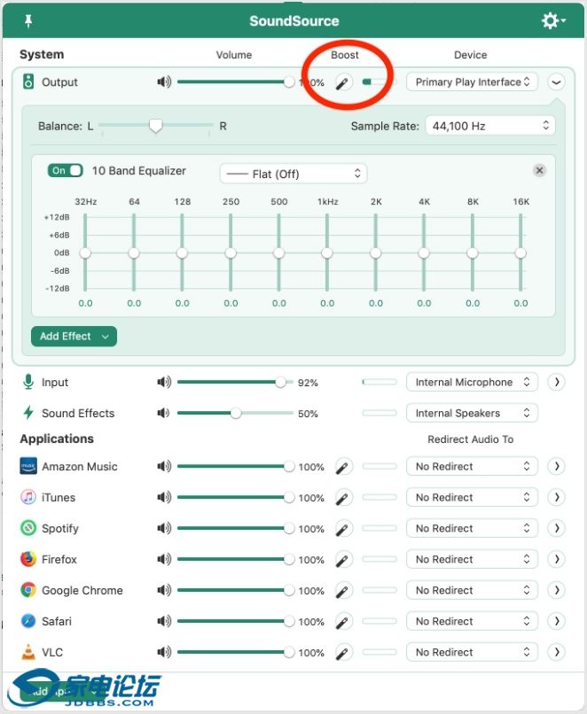Click the Google Chrome app icon
The image size is (587, 714).
28,590
